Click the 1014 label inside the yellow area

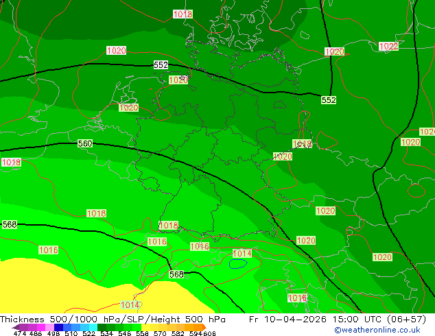130,305
